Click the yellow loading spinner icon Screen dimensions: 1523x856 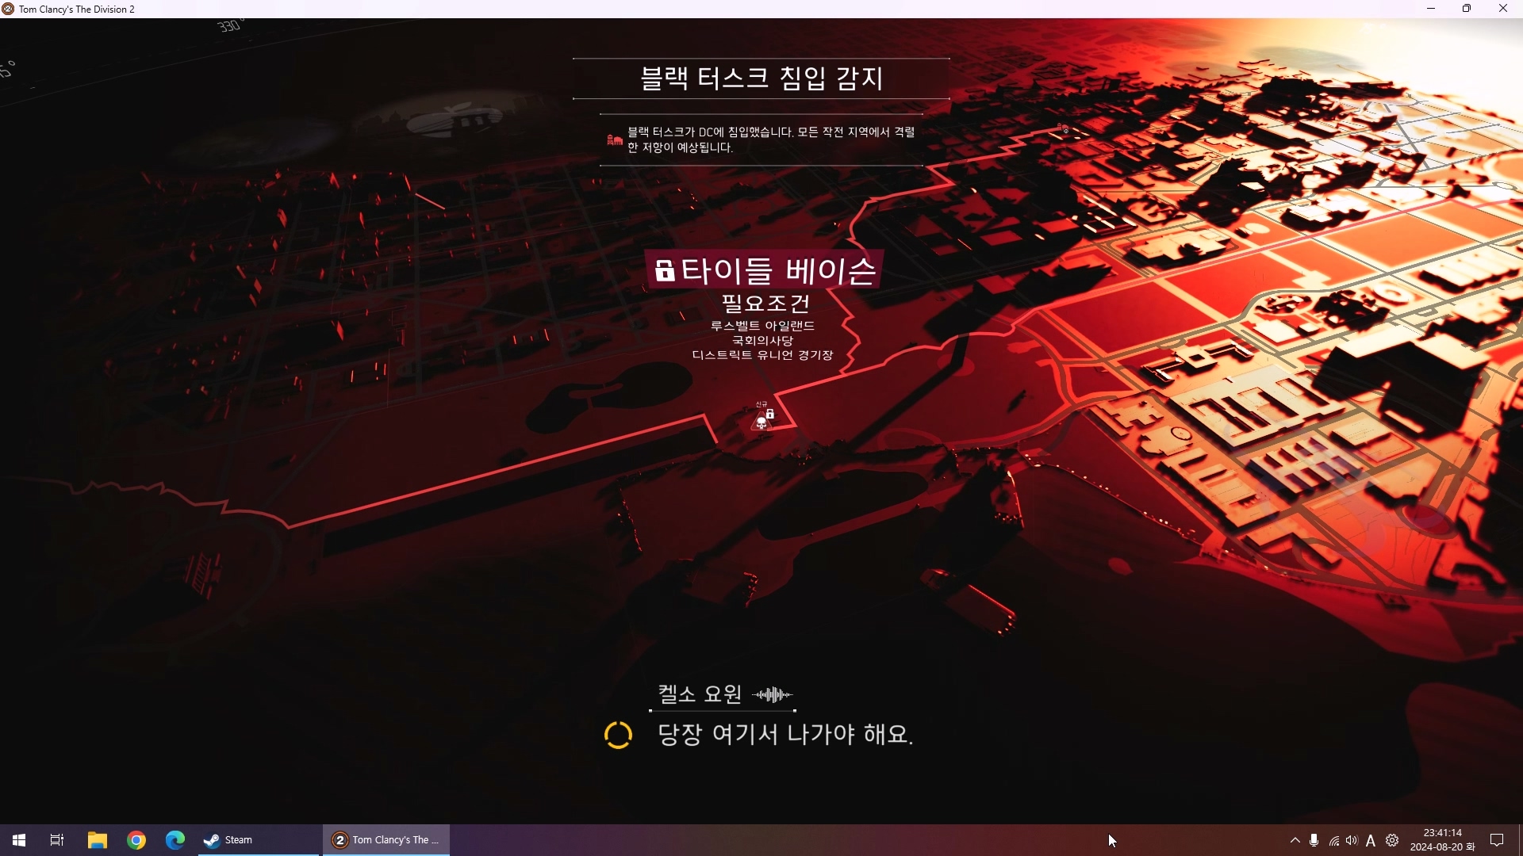pyautogui.click(x=618, y=735)
